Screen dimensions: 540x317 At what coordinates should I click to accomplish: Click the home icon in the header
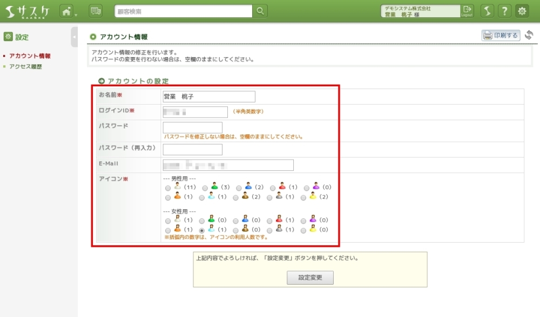coord(66,11)
